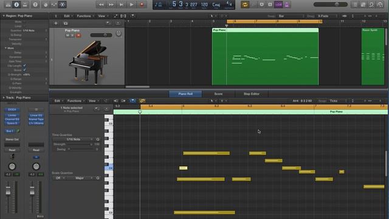Toggle the Piano Roll Catch playhead button
Screen dimensions: 389x219
[133, 101]
